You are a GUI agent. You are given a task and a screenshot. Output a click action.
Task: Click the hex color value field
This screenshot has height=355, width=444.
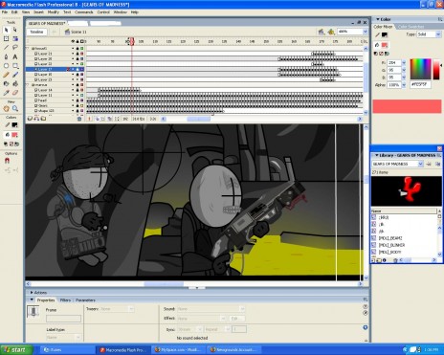pos(420,85)
